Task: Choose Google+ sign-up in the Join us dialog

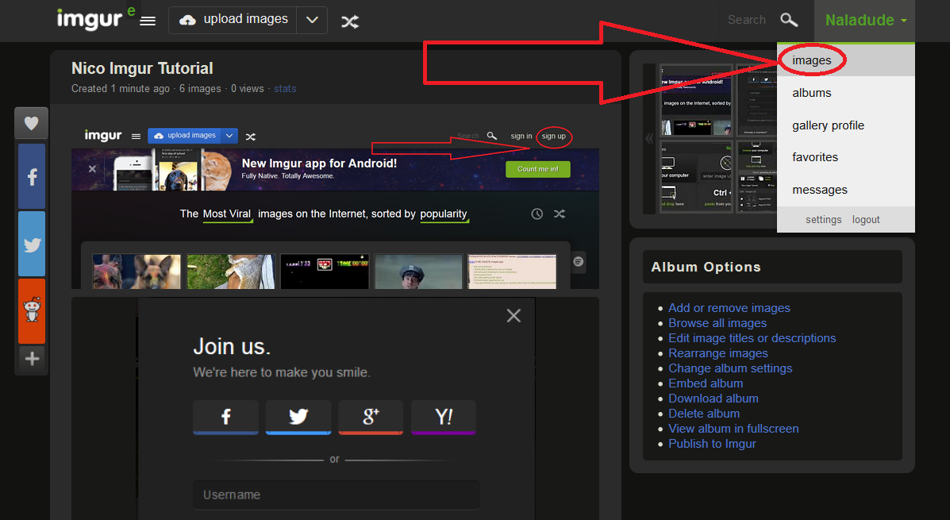Action: tap(371, 417)
